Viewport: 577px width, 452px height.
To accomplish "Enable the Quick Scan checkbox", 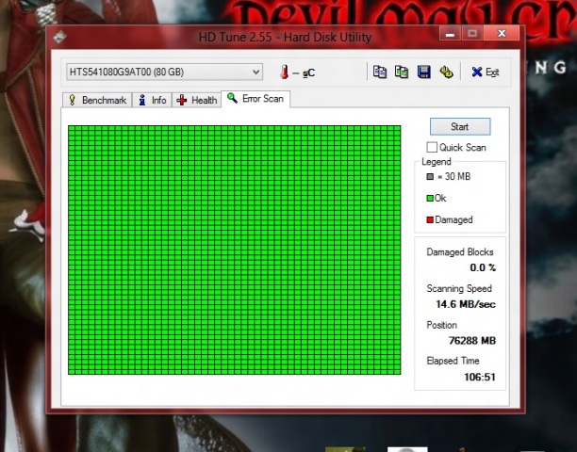I will pyautogui.click(x=432, y=147).
